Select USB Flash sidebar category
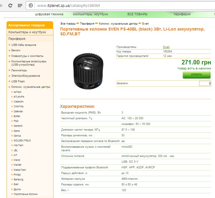Viewport: 215px width, 198px height. 18,81
